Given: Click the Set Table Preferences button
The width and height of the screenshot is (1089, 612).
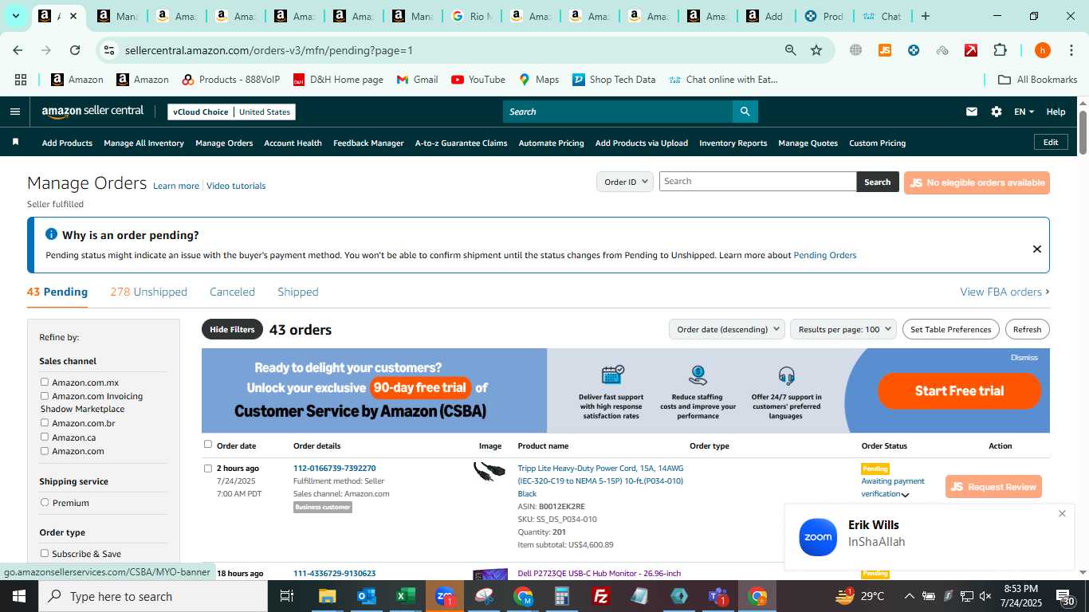Looking at the screenshot, I should tap(950, 329).
